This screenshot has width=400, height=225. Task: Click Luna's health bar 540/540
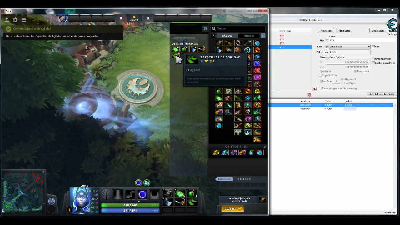(130, 205)
